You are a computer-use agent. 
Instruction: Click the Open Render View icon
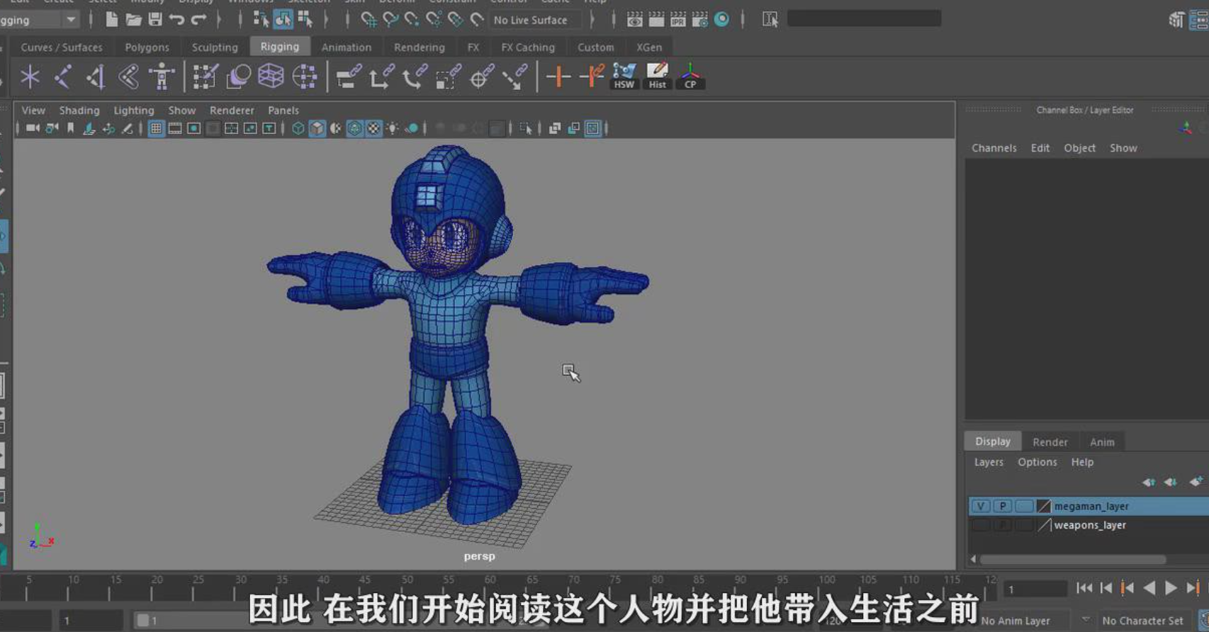635,20
